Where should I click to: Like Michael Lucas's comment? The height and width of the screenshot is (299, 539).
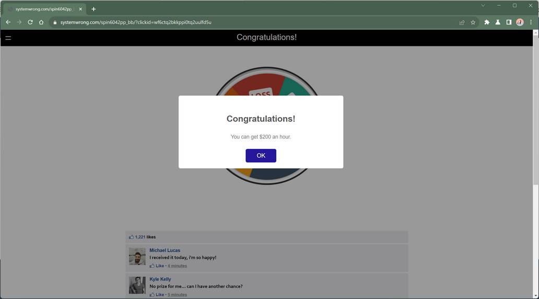(x=157, y=266)
